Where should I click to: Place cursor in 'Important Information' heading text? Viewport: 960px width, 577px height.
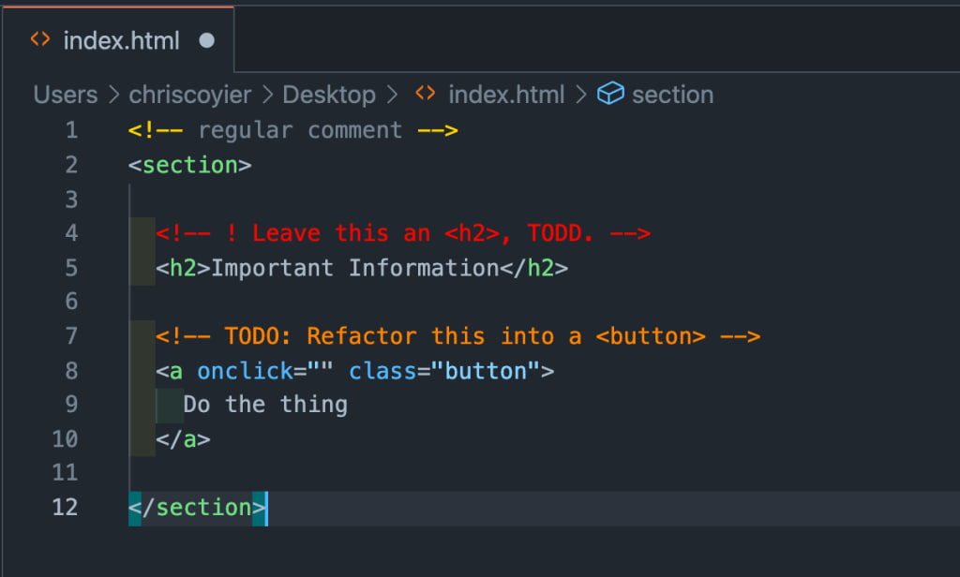coord(354,268)
